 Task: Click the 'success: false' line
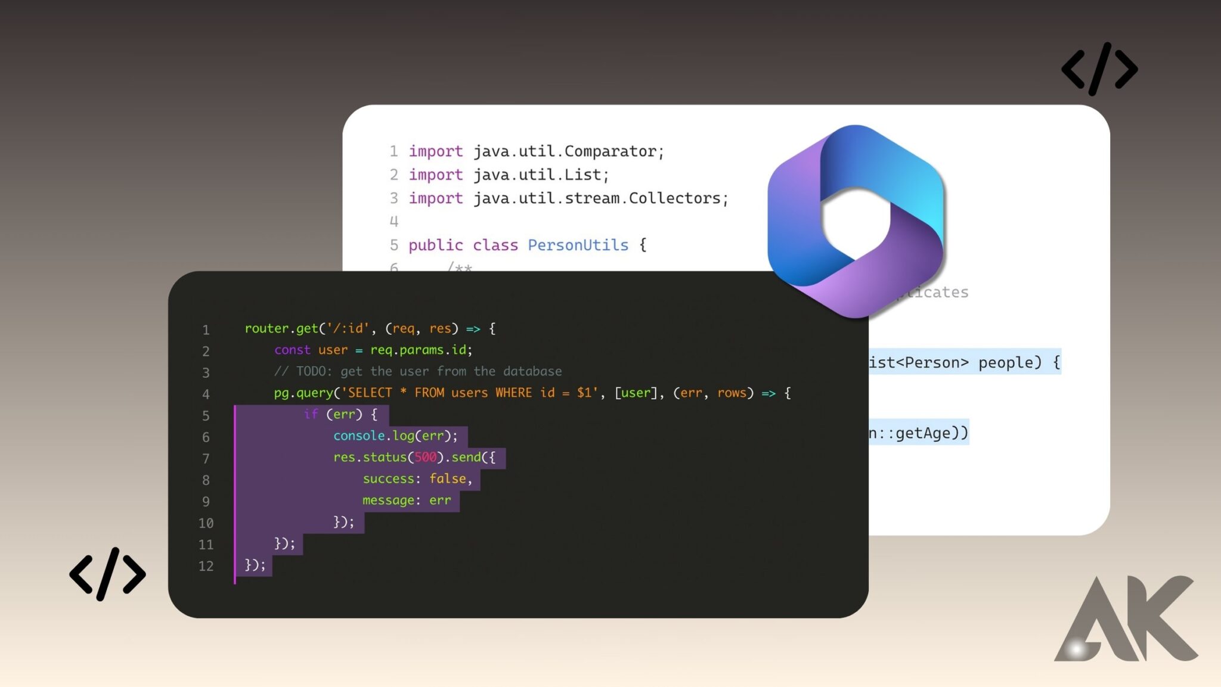[x=417, y=478]
